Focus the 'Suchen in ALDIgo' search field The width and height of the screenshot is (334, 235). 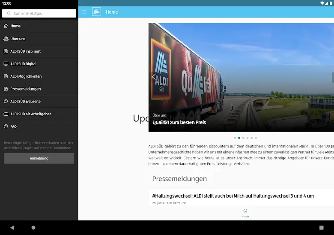point(39,13)
